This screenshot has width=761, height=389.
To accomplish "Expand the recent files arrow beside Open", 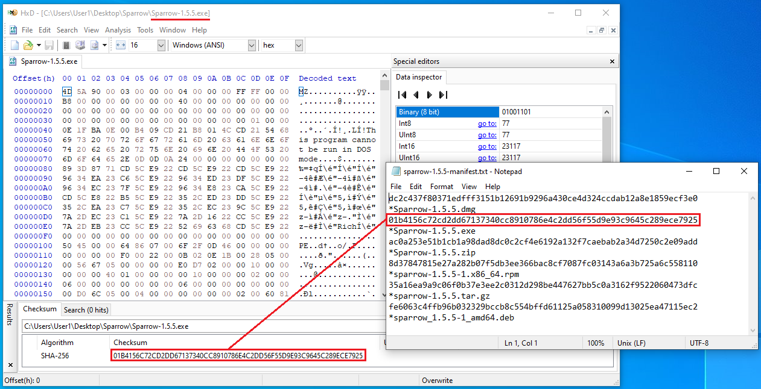I will point(39,45).
